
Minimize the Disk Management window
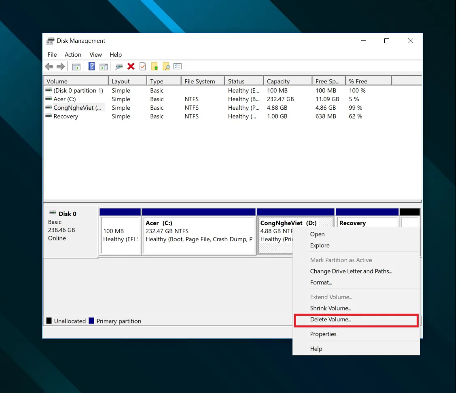[x=363, y=41]
